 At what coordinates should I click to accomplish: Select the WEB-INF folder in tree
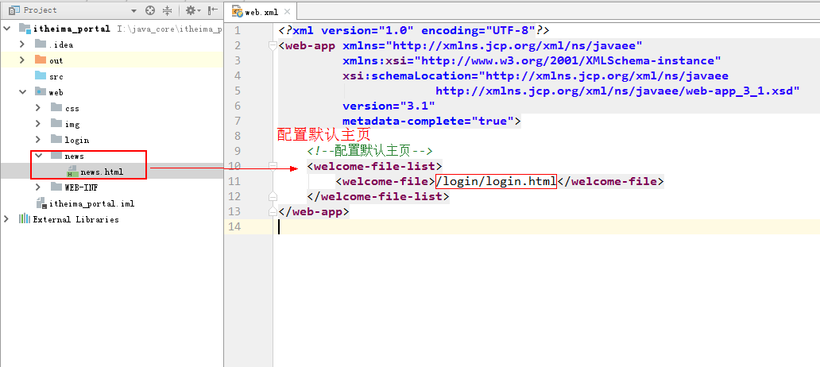tap(81, 187)
